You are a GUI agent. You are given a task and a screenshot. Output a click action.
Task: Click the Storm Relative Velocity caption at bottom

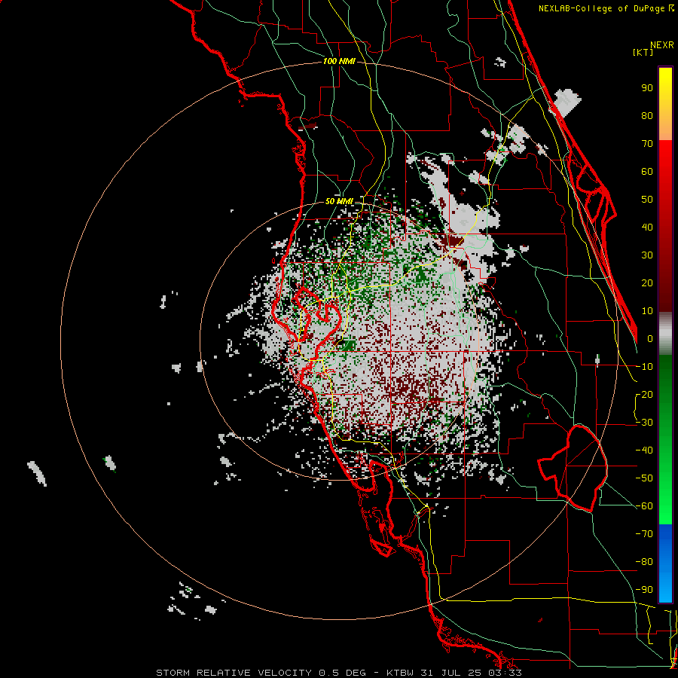[x=338, y=673]
